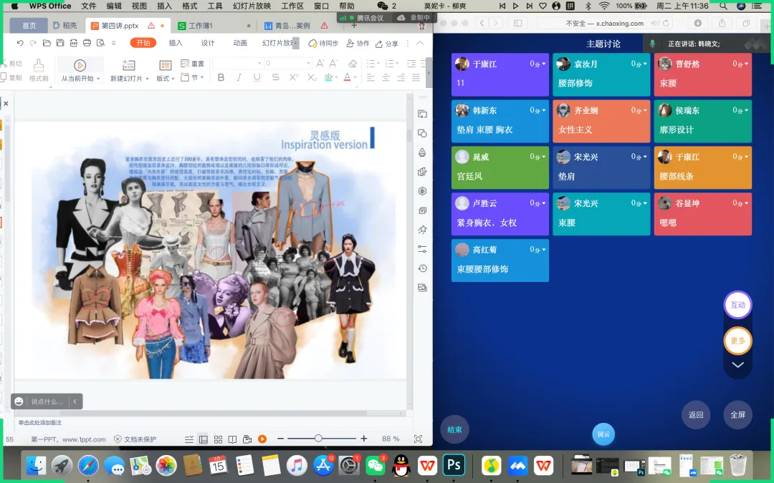
Task: Open Photoshop from the Dock
Action: [454, 465]
